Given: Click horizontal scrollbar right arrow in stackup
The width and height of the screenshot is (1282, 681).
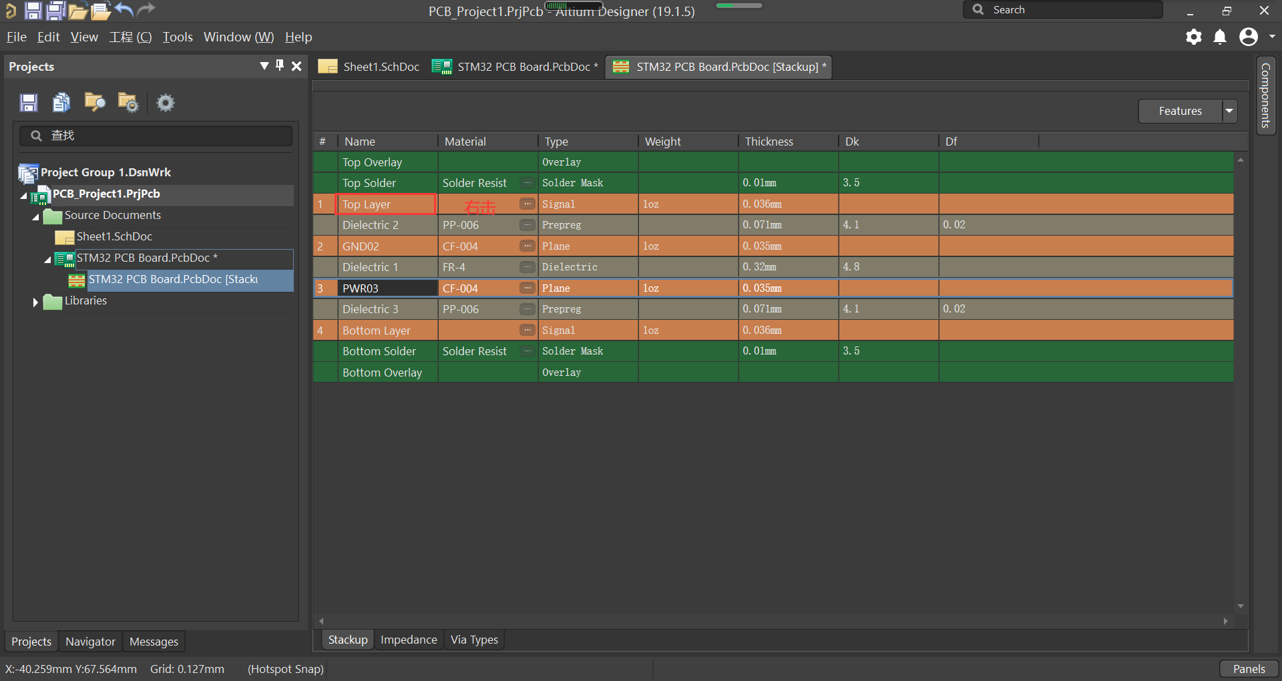Looking at the screenshot, I should click(1225, 621).
